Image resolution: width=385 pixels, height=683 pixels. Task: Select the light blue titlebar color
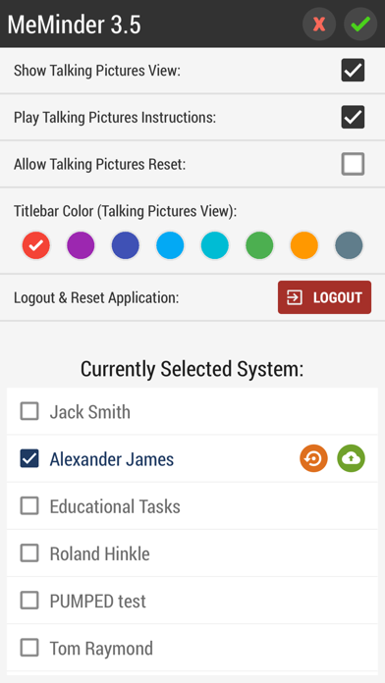click(x=170, y=245)
